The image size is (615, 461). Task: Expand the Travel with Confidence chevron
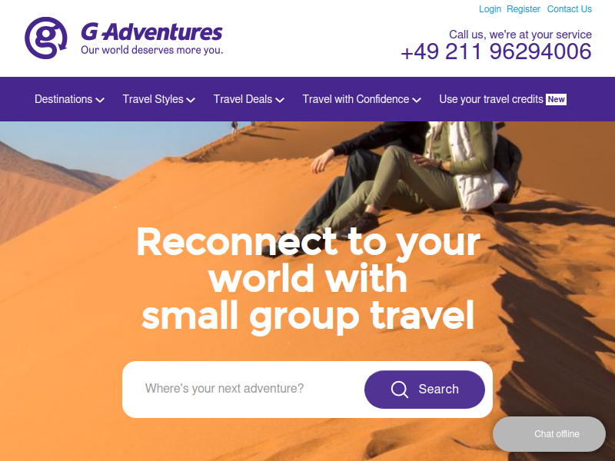tap(417, 101)
